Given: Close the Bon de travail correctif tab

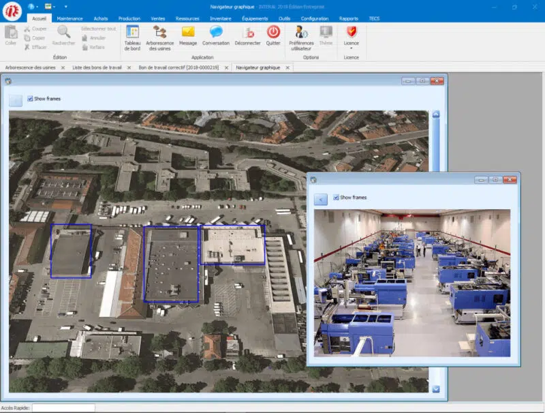Looking at the screenshot, I should [225, 67].
